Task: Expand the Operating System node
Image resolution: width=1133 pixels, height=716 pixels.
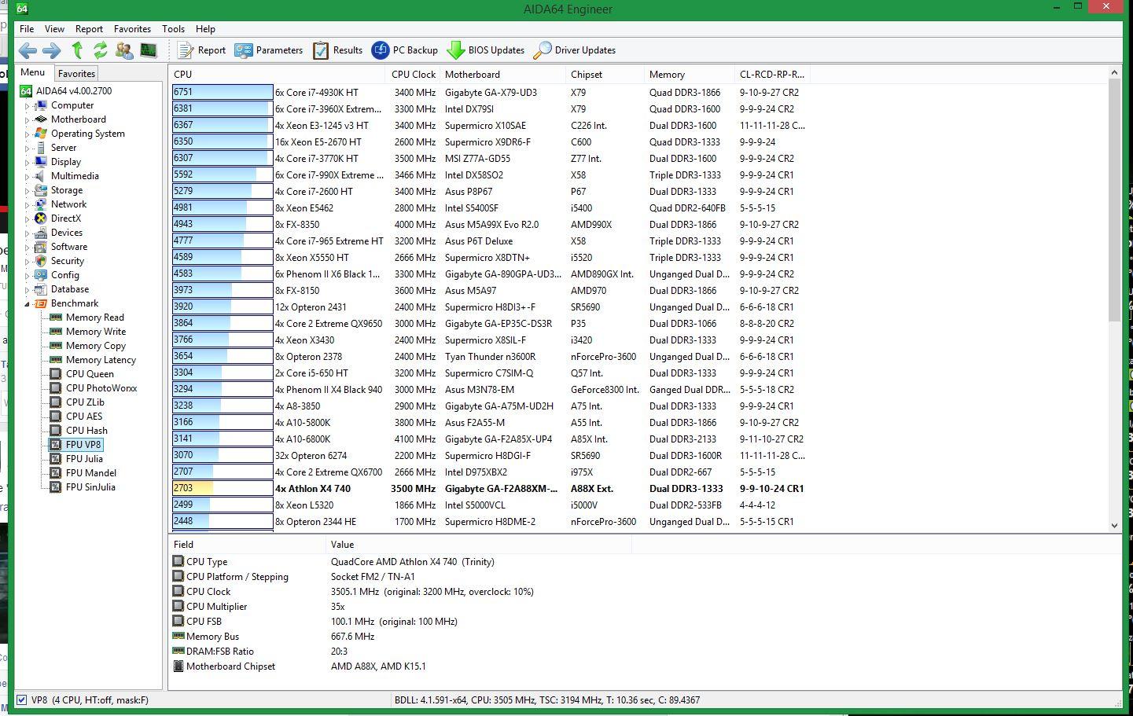Action: (27, 134)
